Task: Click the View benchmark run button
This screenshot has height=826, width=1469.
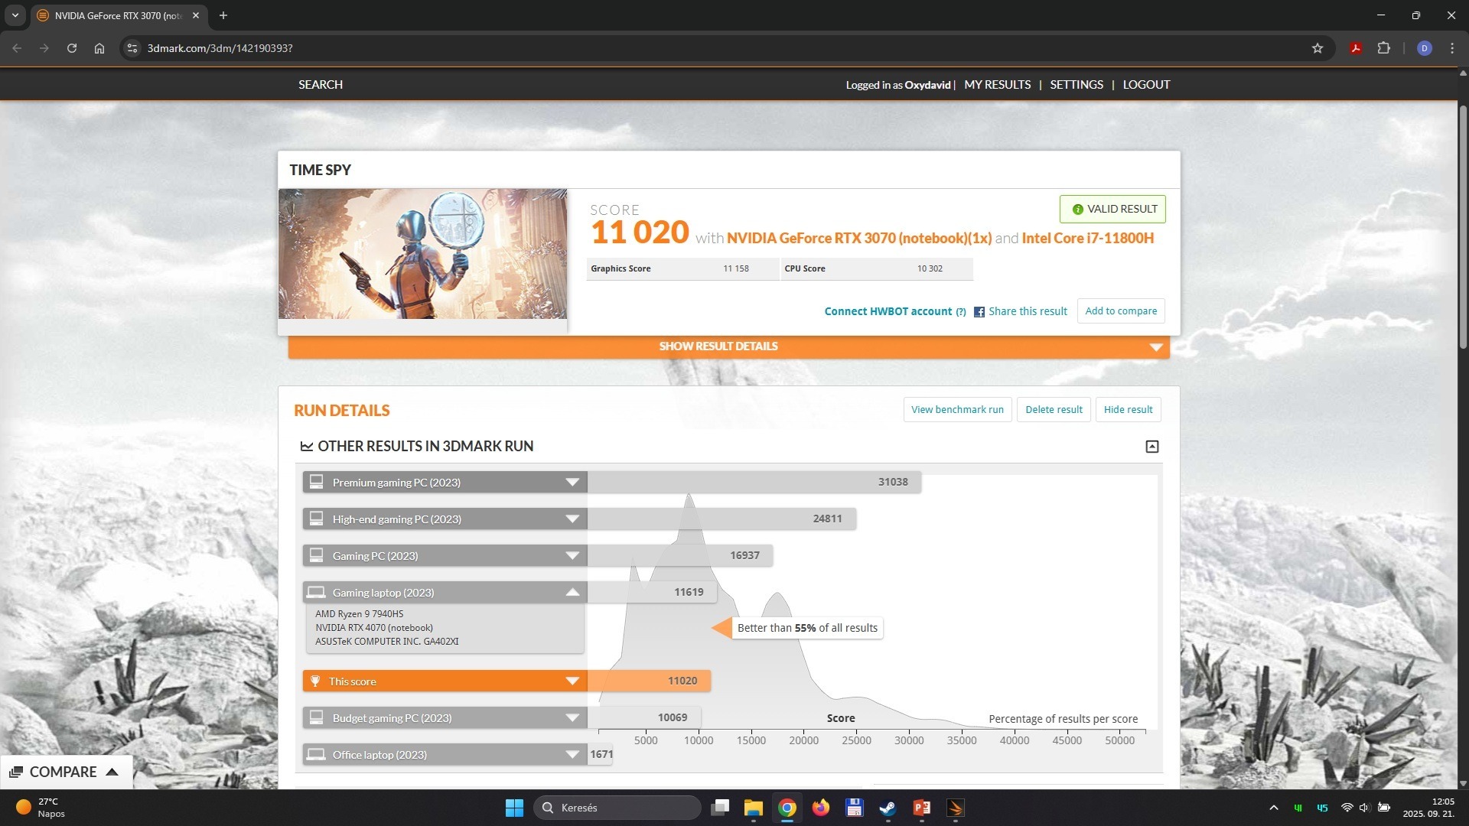Action: pyautogui.click(x=956, y=410)
